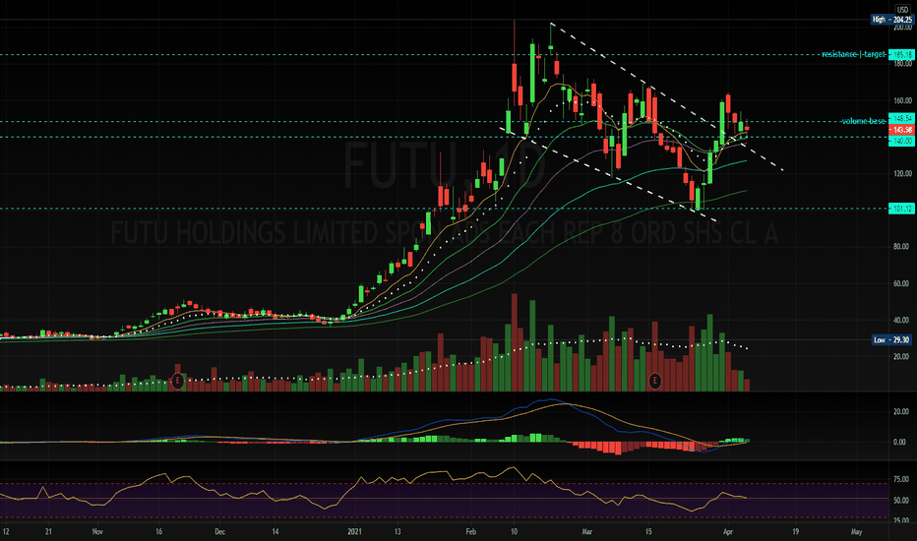Click the 120.00 price axis label
This screenshot has width=917, height=541.
901,174
